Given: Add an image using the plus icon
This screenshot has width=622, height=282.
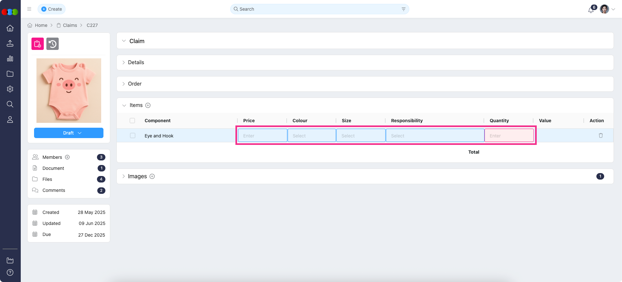Looking at the screenshot, I should 152,176.
